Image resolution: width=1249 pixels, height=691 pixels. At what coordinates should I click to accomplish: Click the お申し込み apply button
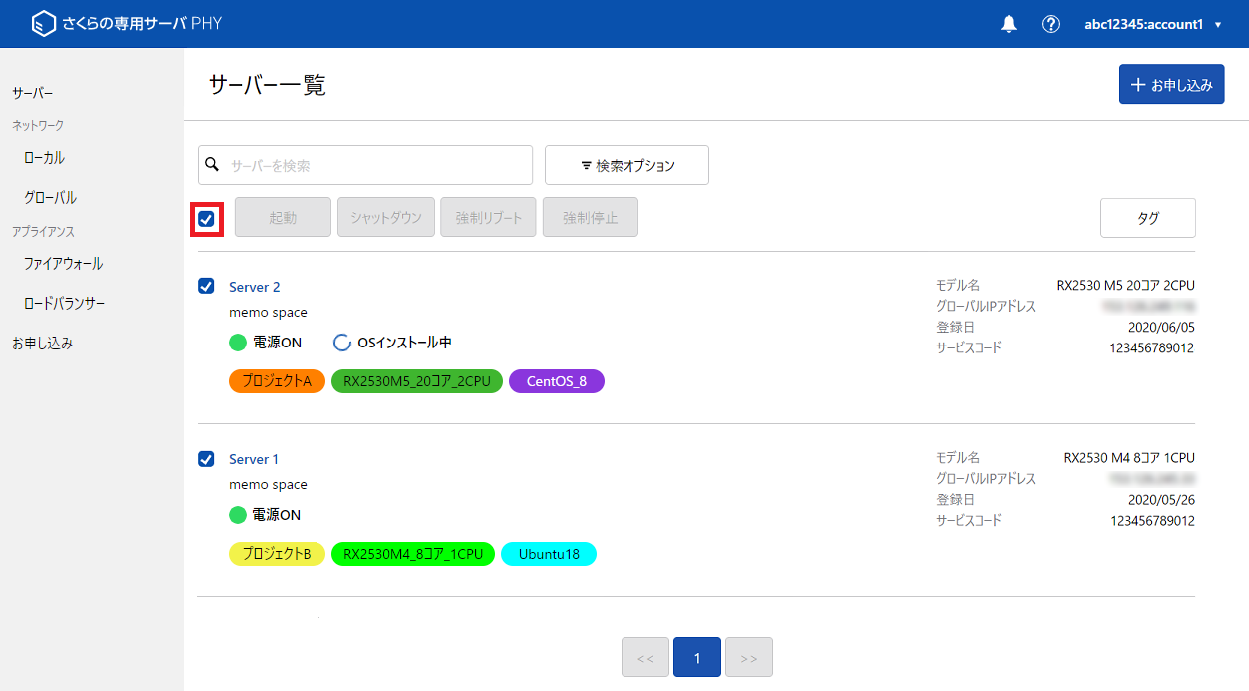1171,85
